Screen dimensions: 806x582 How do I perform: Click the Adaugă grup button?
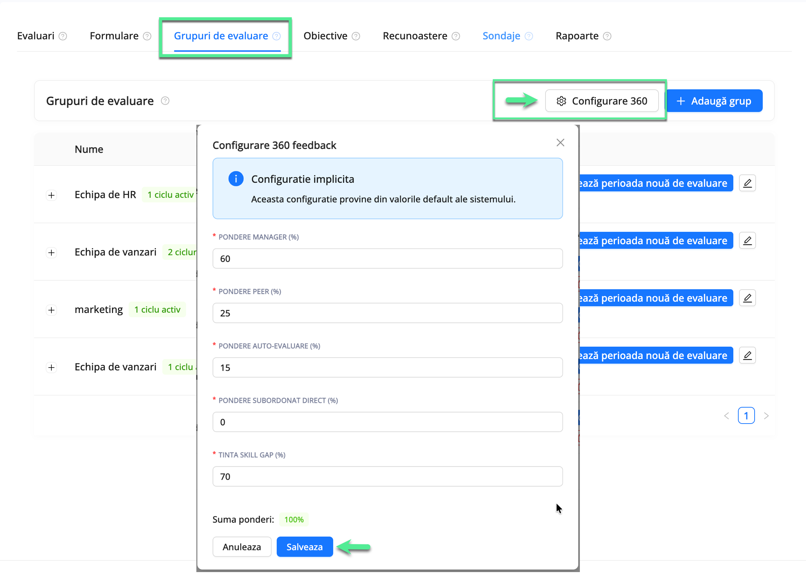[715, 101]
